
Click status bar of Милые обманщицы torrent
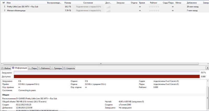(88, 10)
